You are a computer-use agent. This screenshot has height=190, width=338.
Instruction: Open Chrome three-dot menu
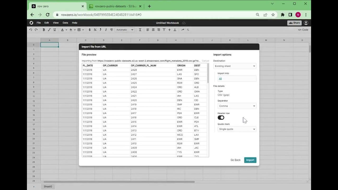point(306,15)
